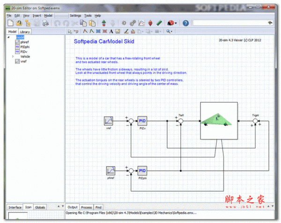Screen dimensions: 281x223
Task: Open the Insert menu
Action: pos(37,15)
